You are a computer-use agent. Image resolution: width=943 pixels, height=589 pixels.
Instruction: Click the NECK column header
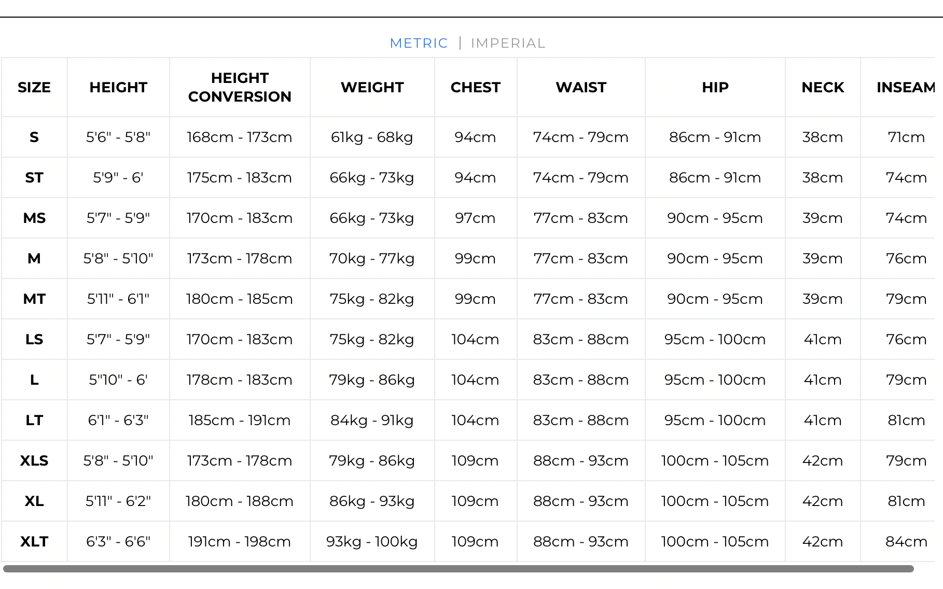pos(823,87)
